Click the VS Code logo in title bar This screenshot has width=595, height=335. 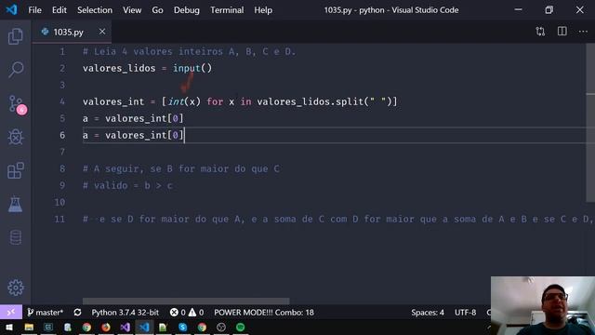pyautogui.click(x=11, y=9)
